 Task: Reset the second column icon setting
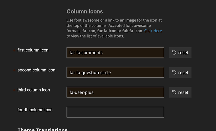180,72
